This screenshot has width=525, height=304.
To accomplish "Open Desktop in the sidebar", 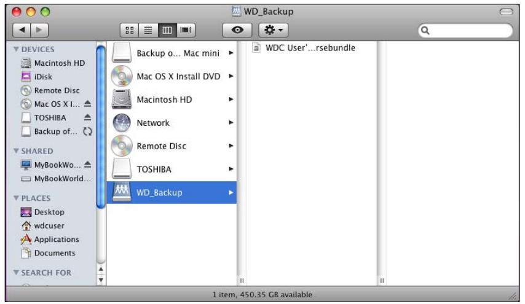I will (42, 212).
